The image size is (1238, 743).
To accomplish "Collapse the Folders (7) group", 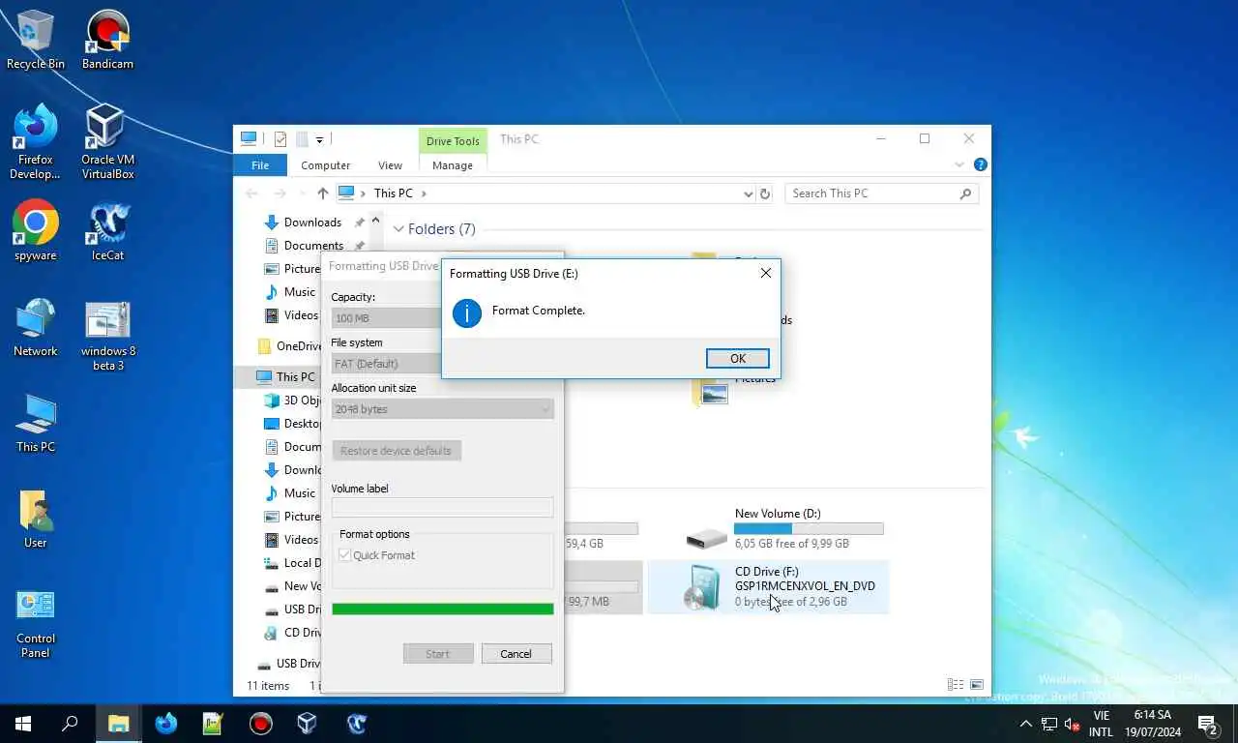I will (398, 229).
